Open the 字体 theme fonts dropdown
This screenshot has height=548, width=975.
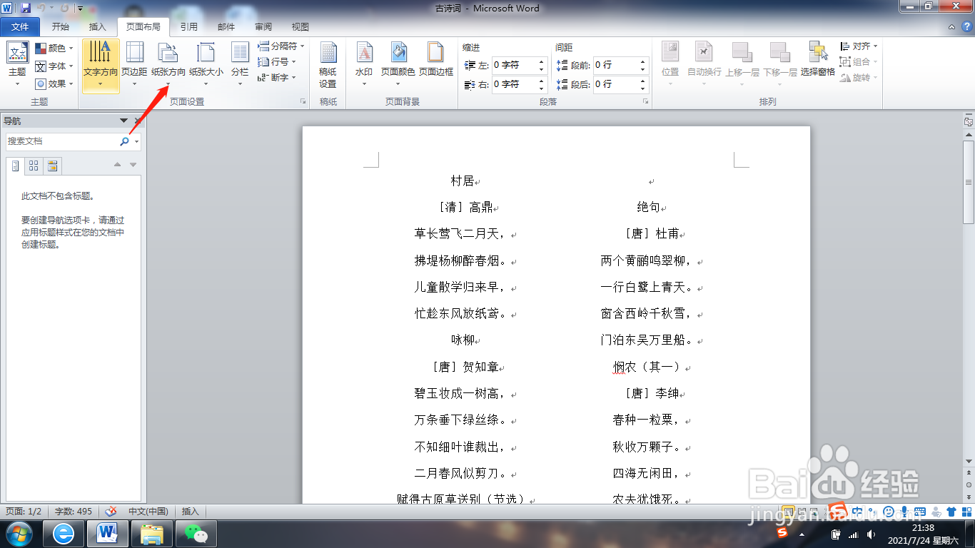pos(54,66)
